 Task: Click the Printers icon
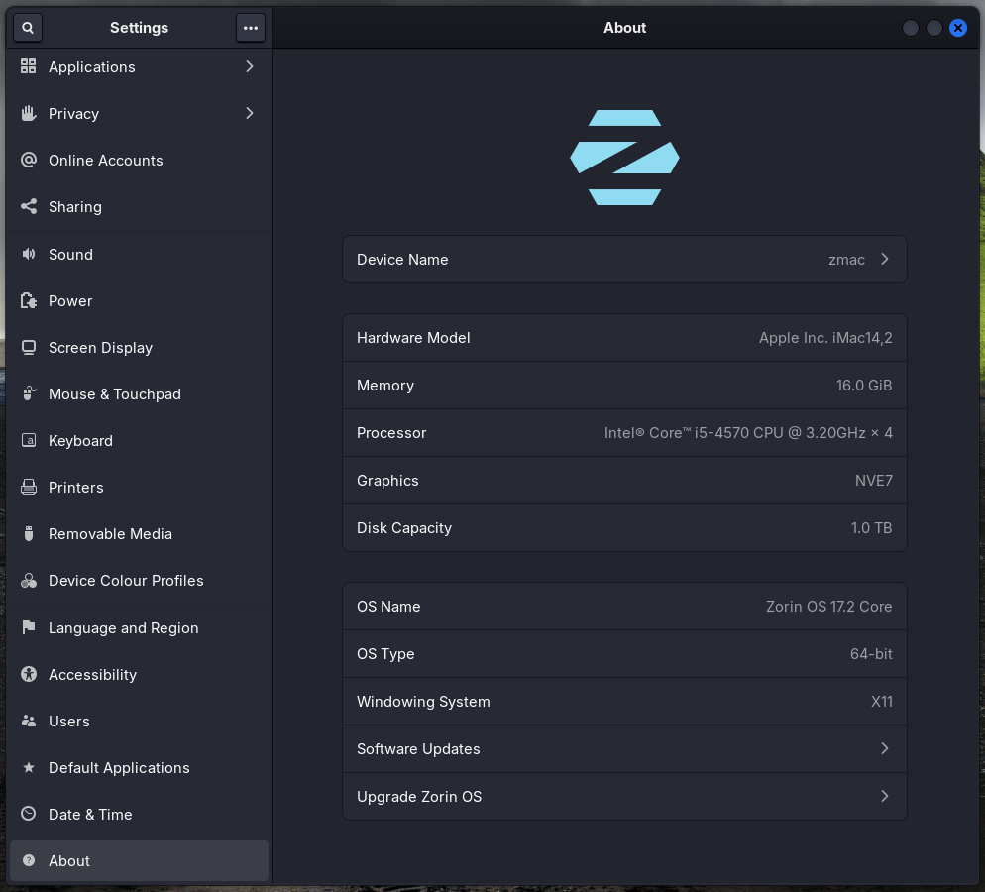coord(29,487)
